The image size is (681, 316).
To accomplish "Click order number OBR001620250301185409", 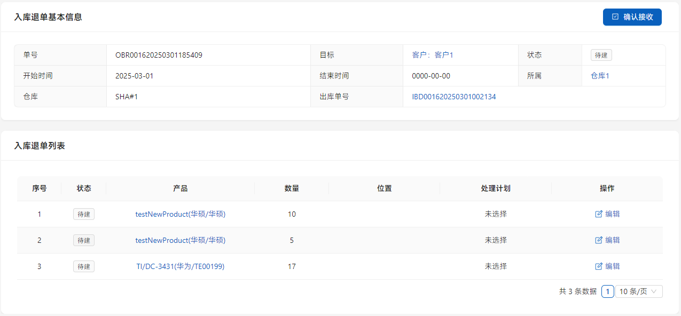I will [159, 55].
